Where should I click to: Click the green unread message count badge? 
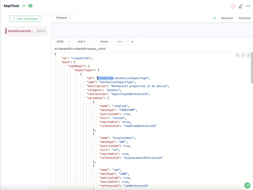[x=30, y=6]
